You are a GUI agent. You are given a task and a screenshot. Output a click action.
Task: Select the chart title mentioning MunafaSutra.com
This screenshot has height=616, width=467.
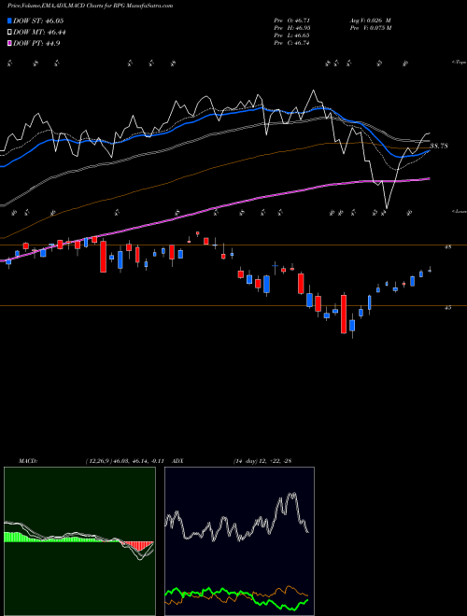pos(90,6)
